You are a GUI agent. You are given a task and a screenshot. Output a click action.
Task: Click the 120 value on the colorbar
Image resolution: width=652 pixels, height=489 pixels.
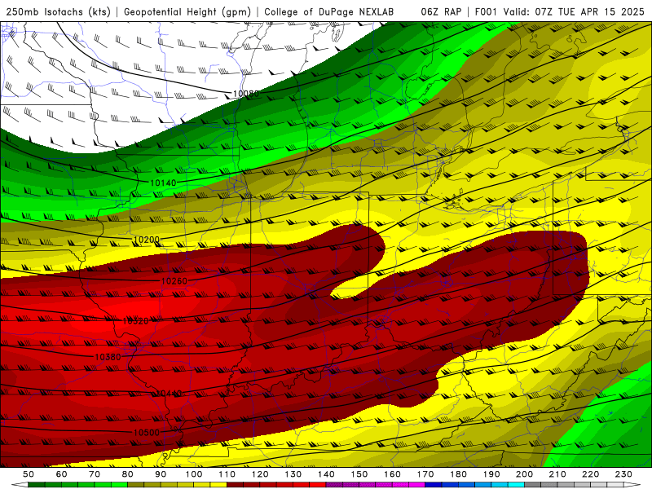260,474
